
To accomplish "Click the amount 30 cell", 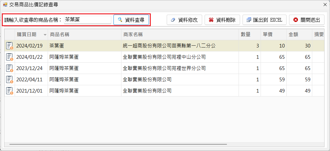I will tap(299, 46).
